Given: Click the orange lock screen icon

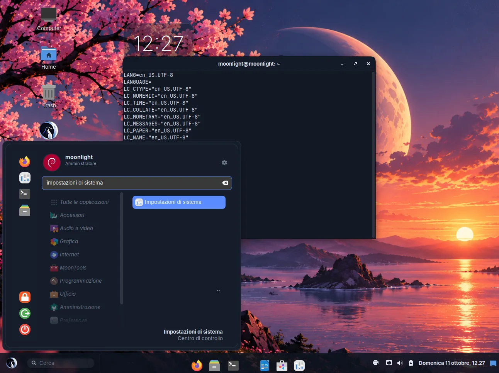Looking at the screenshot, I should point(25,297).
